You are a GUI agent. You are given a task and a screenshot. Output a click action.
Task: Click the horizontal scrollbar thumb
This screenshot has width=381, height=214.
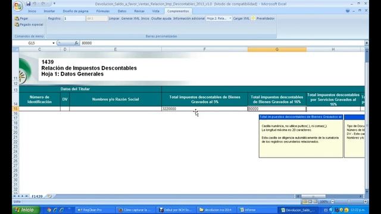pyautogui.click(x=313, y=196)
